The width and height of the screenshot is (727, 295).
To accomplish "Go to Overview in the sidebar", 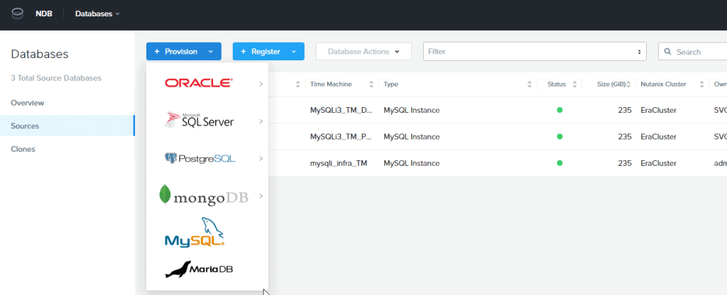I will 28,103.
